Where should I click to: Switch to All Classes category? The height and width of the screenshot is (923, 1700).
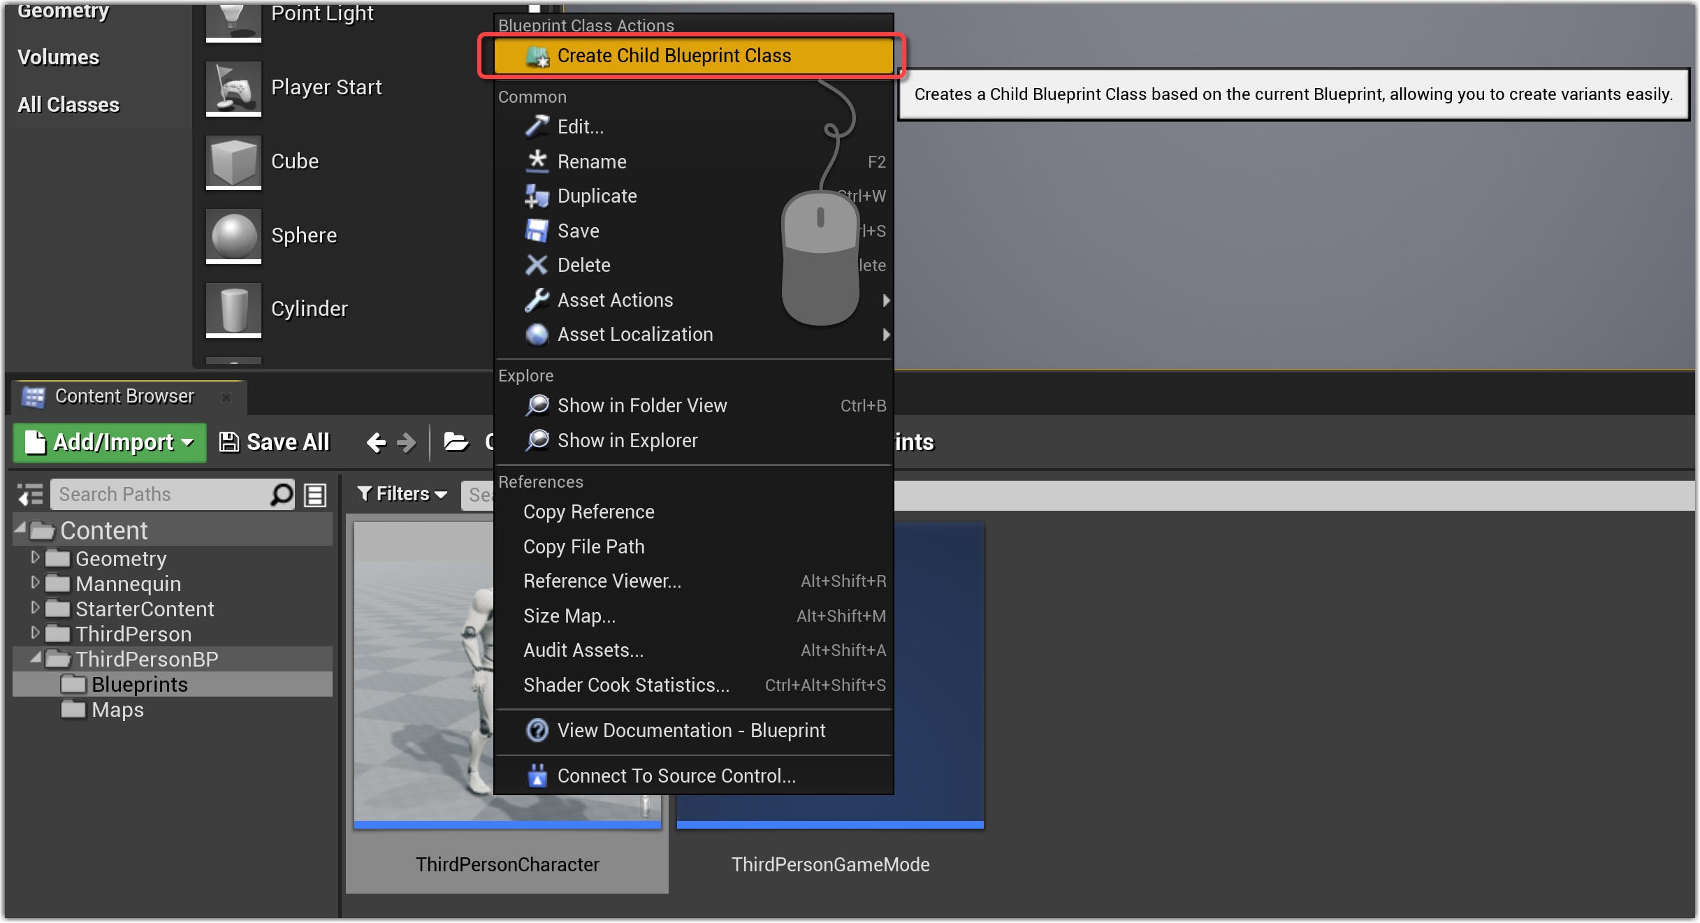[68, 105]
